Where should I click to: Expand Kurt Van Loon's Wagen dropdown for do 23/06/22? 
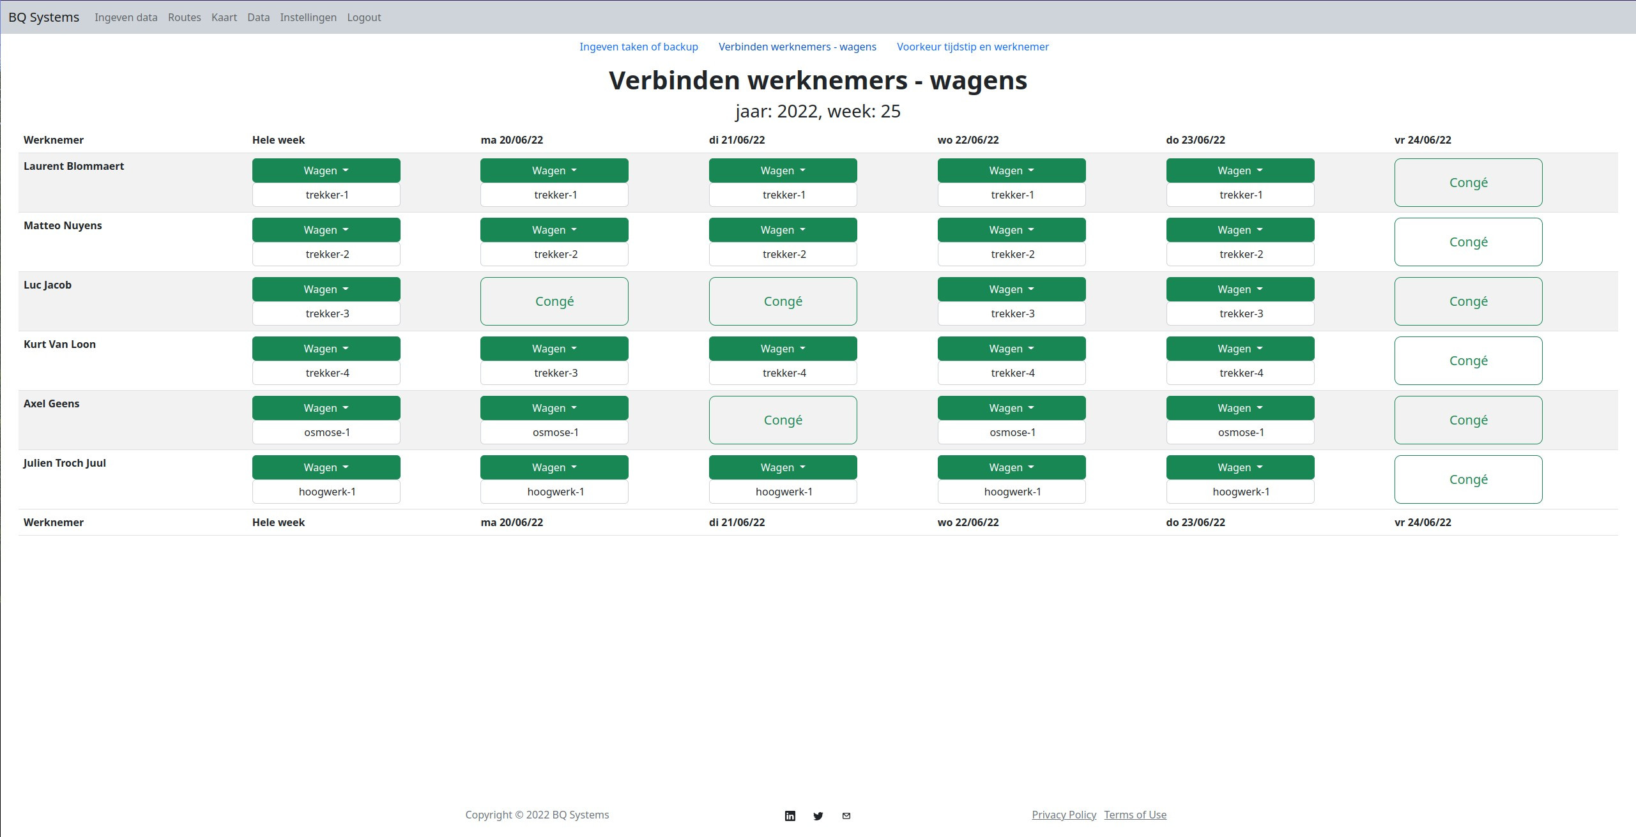click(x=1241, y=349)
